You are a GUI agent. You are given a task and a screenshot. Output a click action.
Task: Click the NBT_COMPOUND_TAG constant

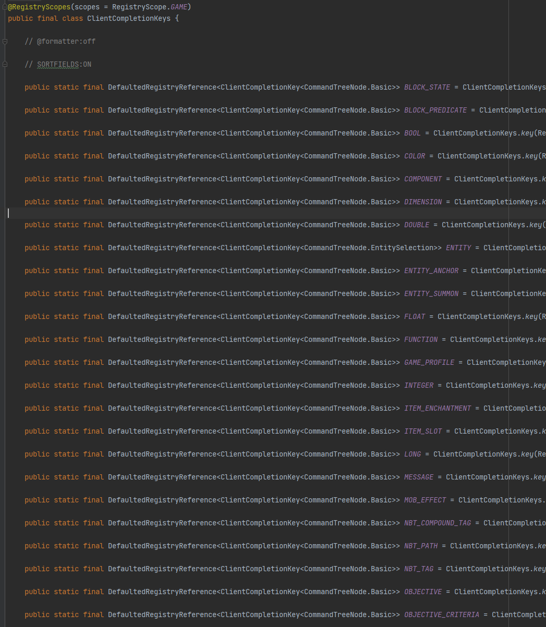pos(437,523)
